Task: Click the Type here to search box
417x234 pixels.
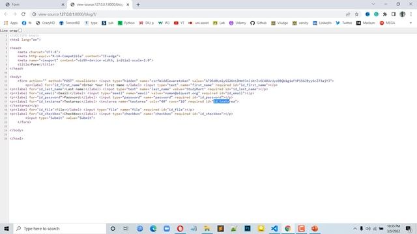Action: 60,228
